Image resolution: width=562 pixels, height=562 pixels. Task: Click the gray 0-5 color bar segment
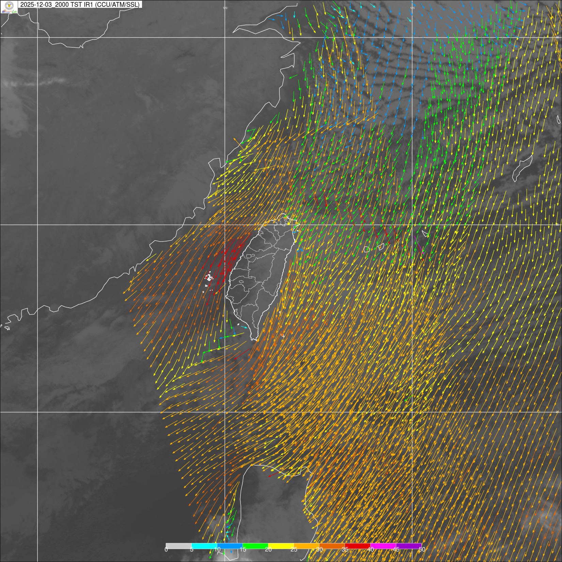pyautogui.click(x=178, y=546)
